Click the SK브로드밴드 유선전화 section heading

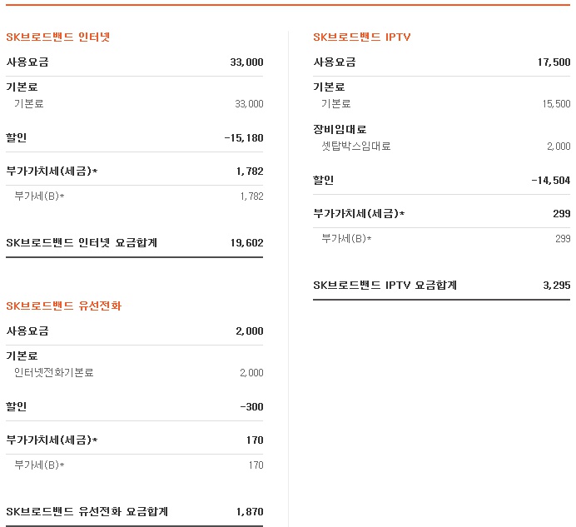pyautogui.click(x=63, y=306)
